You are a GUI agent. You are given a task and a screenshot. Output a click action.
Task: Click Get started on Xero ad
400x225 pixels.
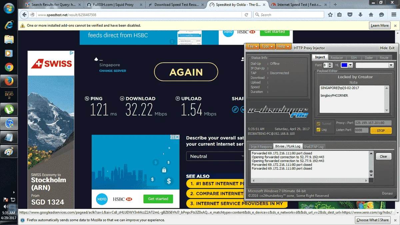[158, 199]
